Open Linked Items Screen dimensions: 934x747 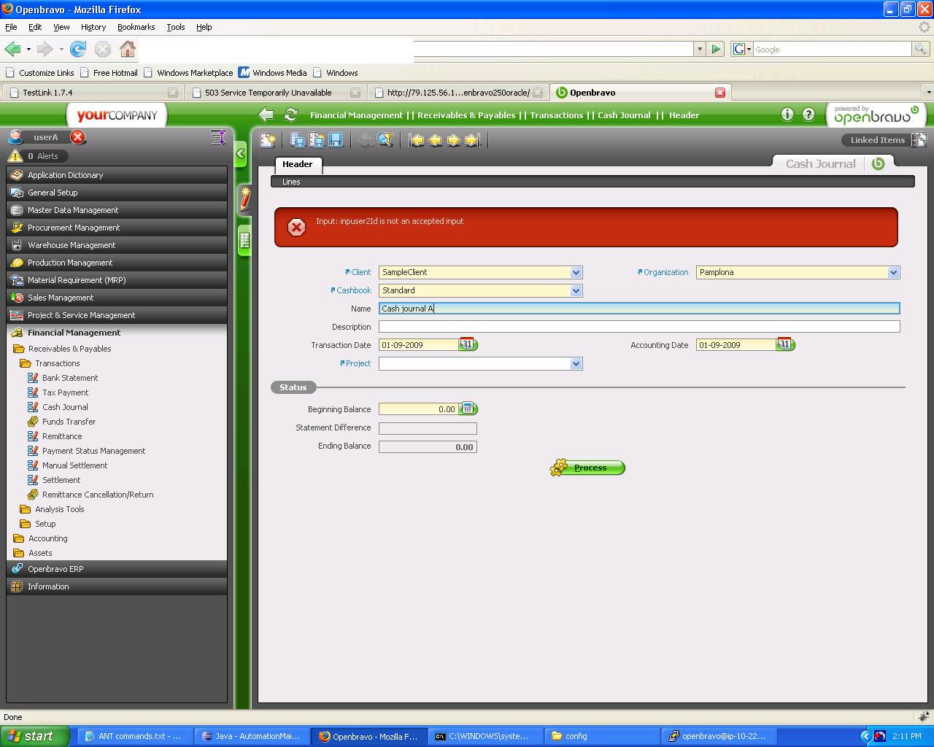[x=878, y=140]
